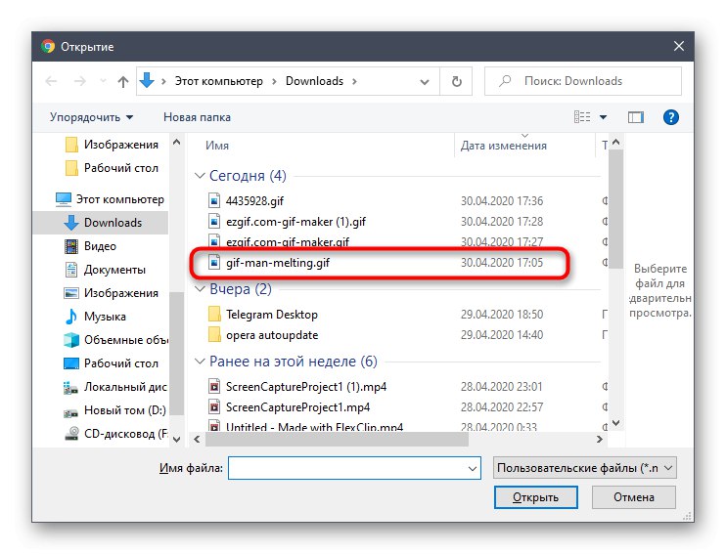The image size is (726, 554).
Task: Sort by the 'Имя' column header
Action: tap(217, 146)
